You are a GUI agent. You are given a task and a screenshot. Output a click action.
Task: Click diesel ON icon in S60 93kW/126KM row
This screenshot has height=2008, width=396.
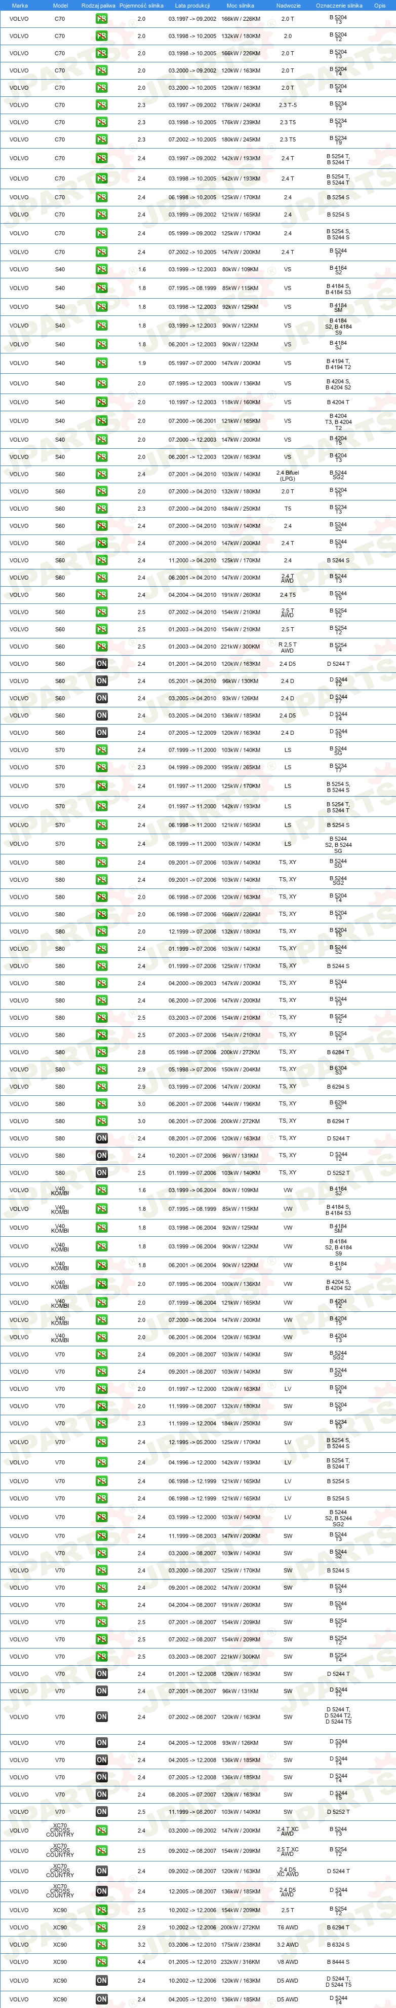click(x=101, y=698)
